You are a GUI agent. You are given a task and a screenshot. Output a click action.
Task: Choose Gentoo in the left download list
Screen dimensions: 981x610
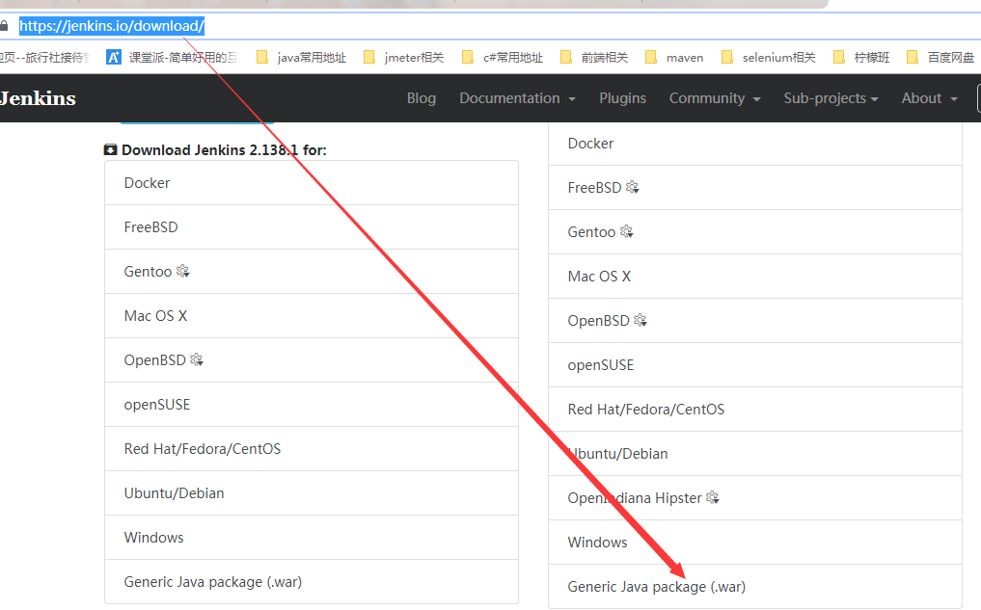pyautogui.click(x=312, y=271)
